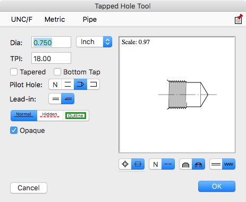
Task: Select the detailed zigzag thread display icon
Action: [228, 164]
